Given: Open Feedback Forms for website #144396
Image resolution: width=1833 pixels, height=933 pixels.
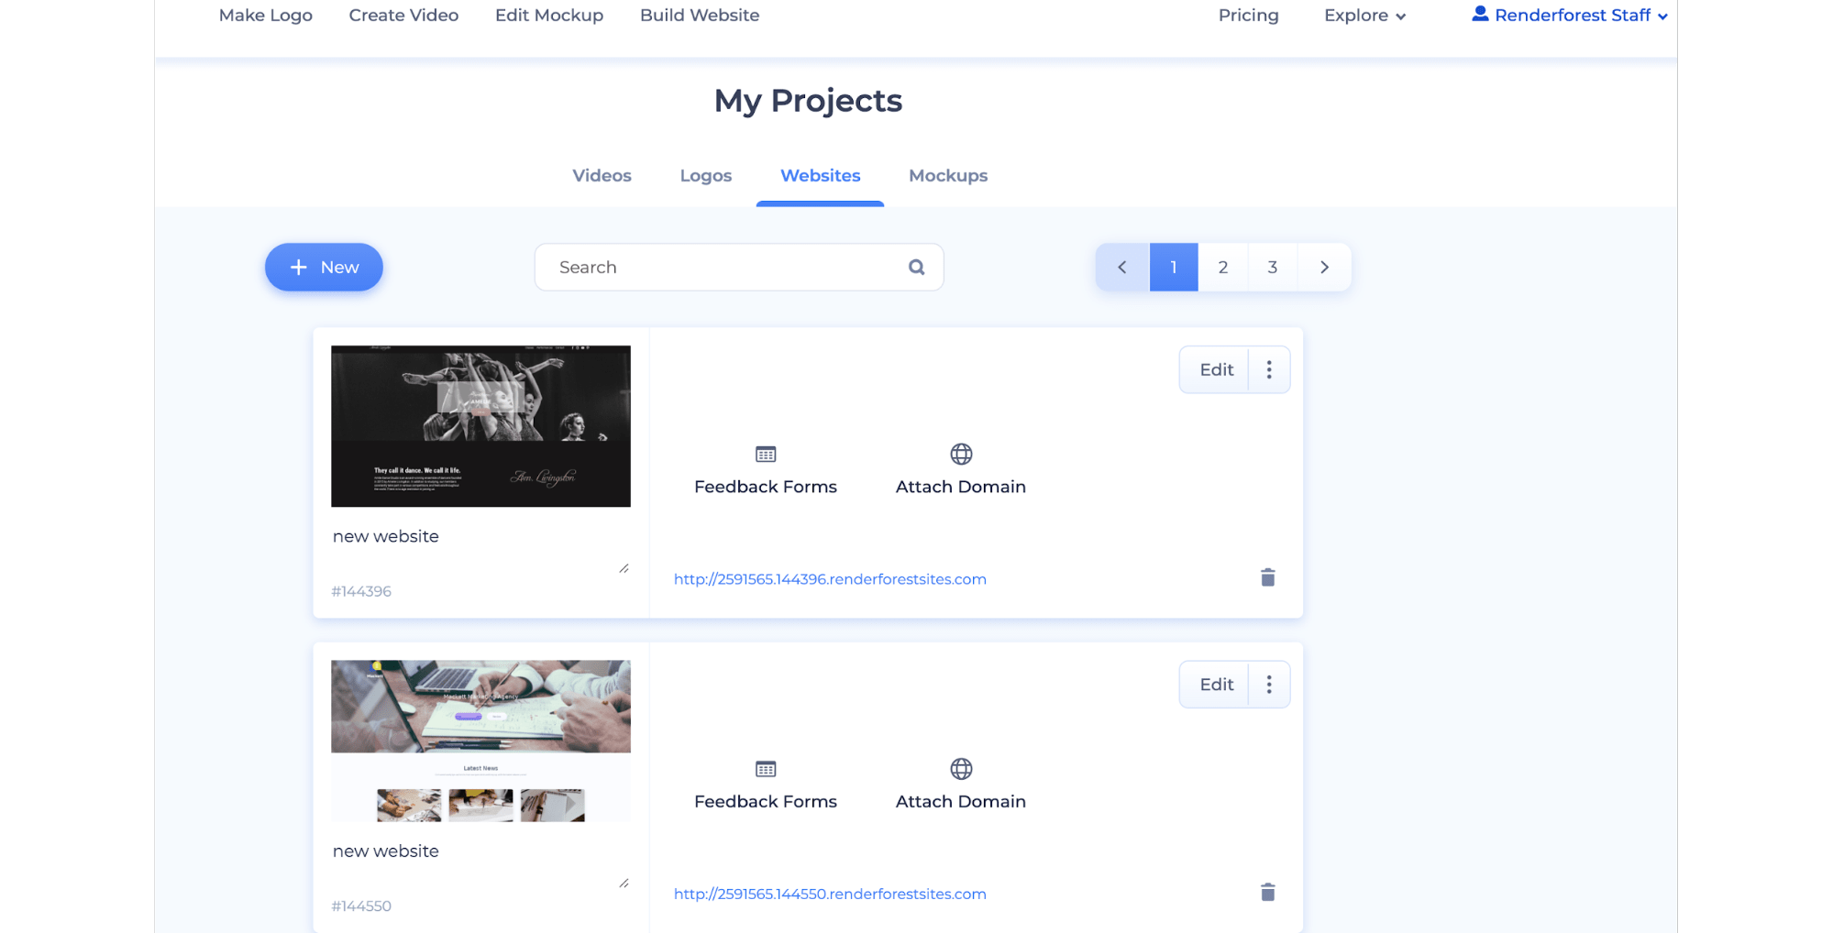Looking at the screenshot, I should [x=765, y=469].
